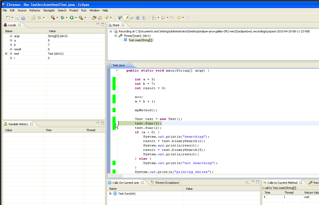Toggle Mark Occurrences highlighter button
This screenshot has height=205, width=319.
coord(126,18)
